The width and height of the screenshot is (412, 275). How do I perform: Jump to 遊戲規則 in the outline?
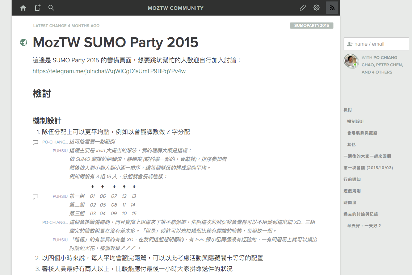(352, 191)
